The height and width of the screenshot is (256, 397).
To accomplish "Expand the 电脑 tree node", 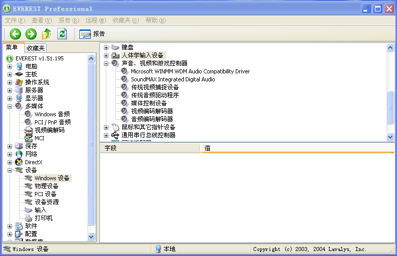I will pyautogui.click(x=9, y=66).
